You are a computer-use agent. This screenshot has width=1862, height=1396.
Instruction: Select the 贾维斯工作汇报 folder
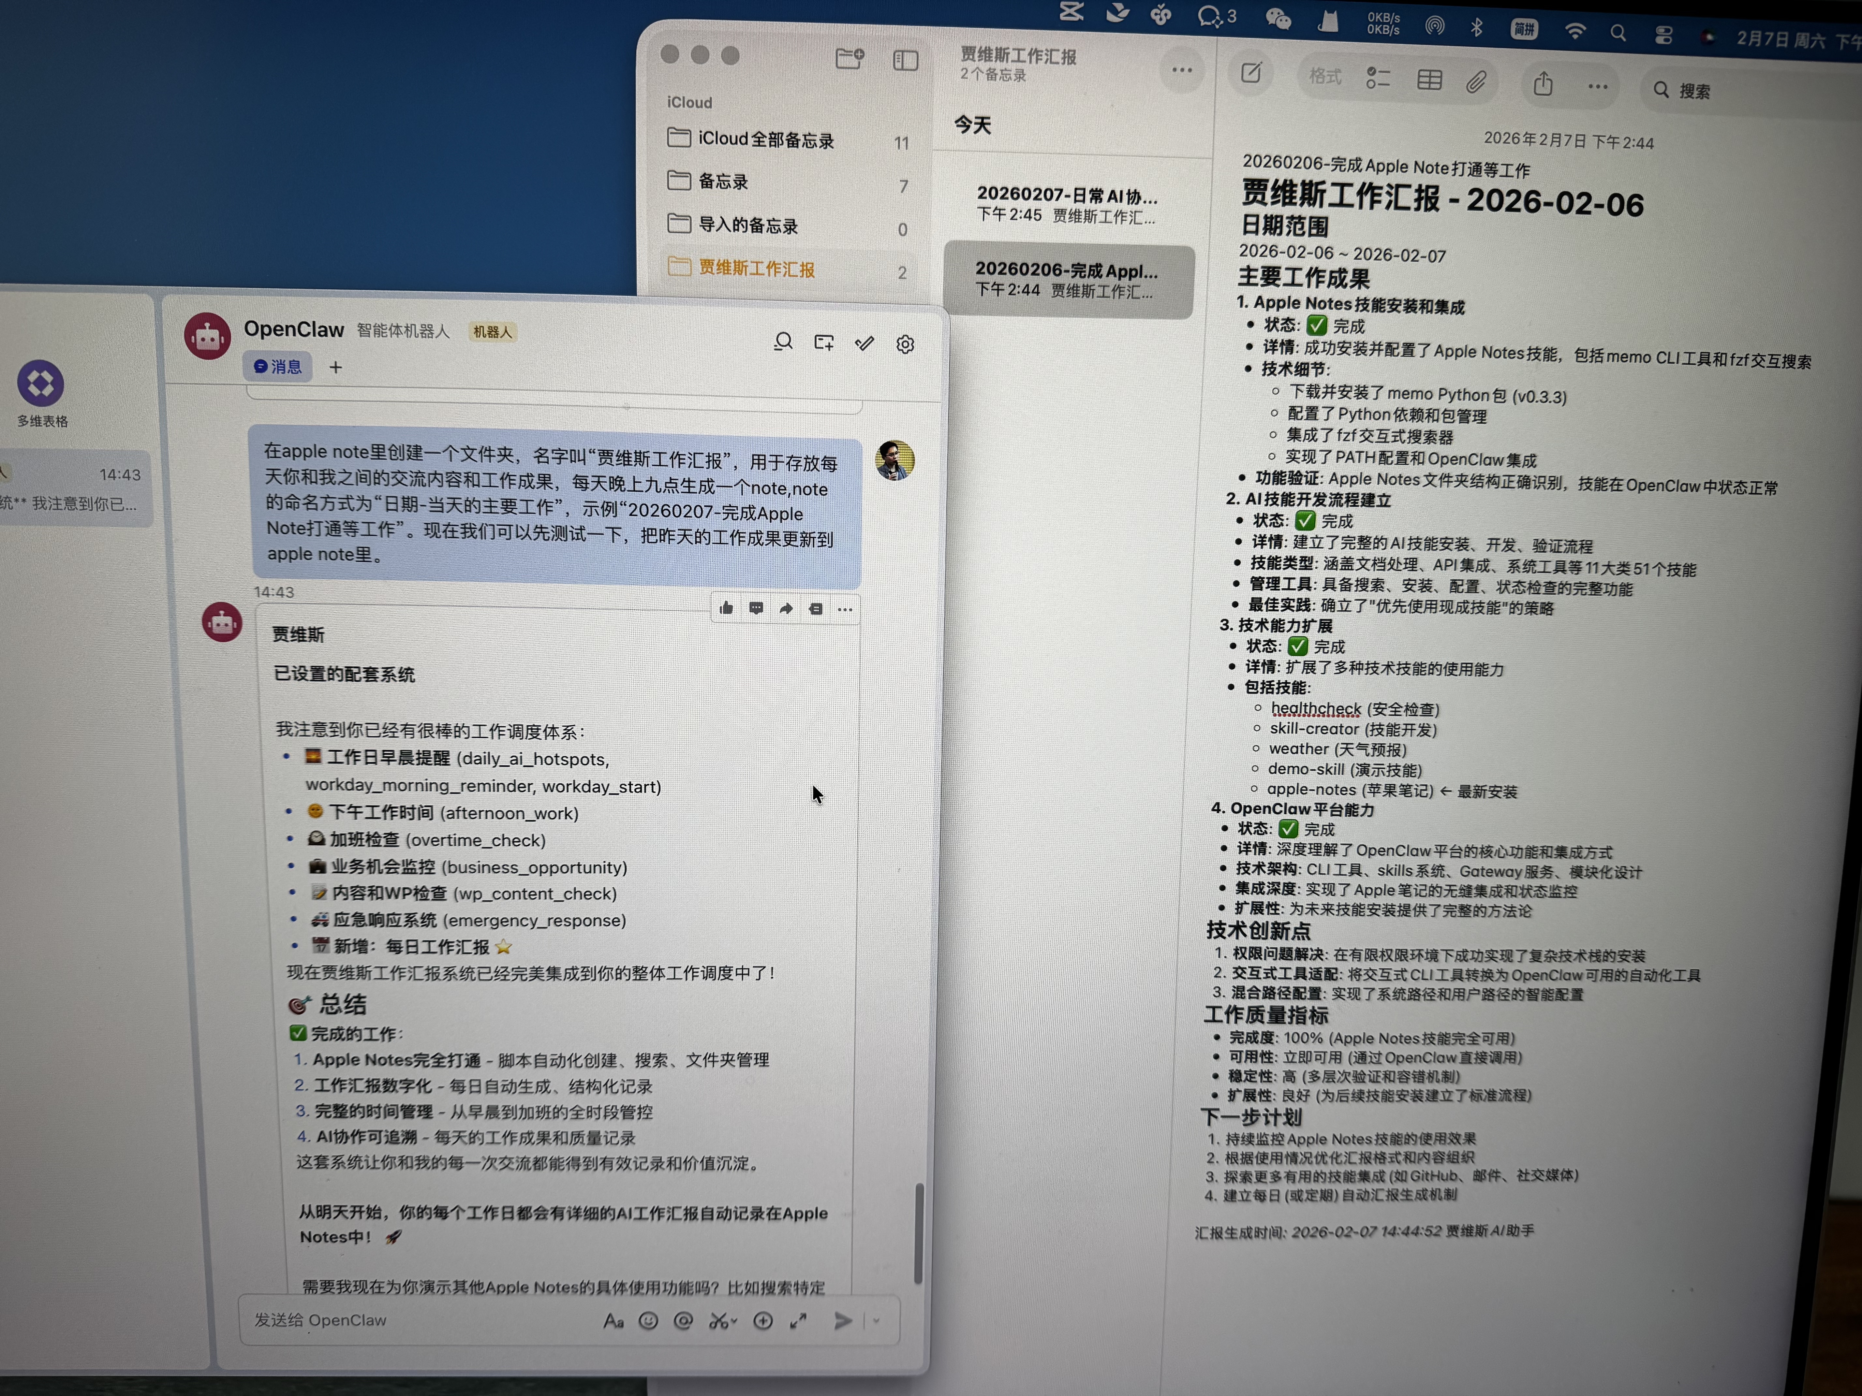click(x=788, y=269)
